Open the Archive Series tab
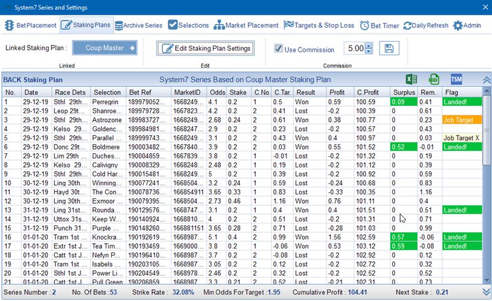Viewport: 492px width, 301px height. (138, 25)
